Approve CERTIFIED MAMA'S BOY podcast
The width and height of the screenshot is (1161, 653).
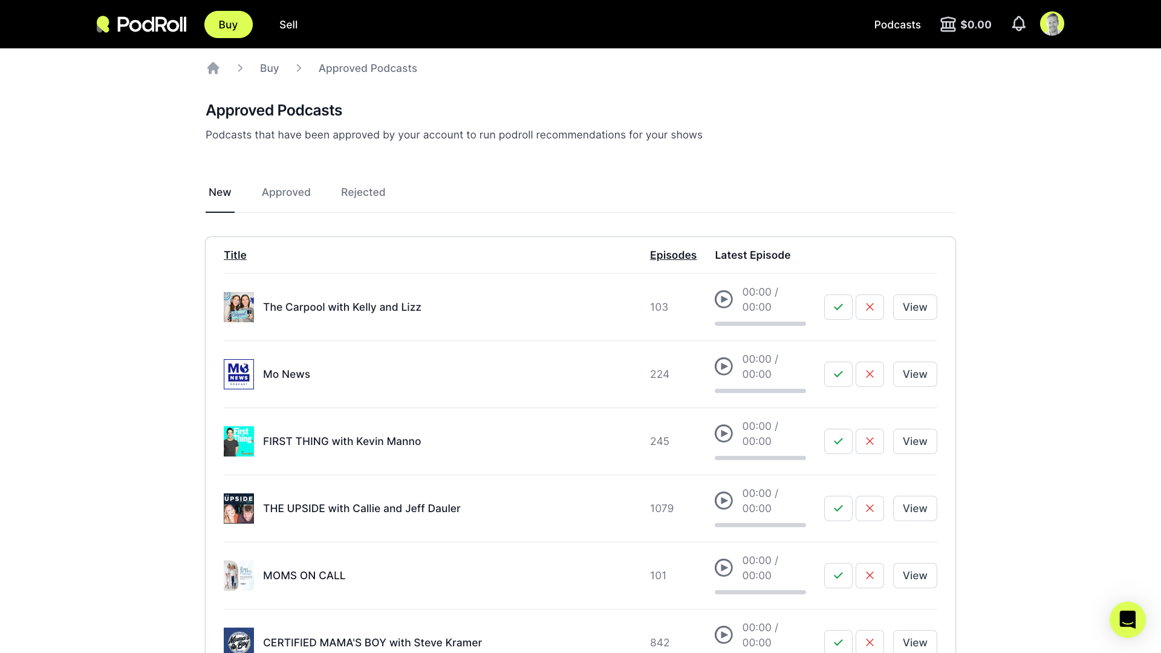pos(838,642)
